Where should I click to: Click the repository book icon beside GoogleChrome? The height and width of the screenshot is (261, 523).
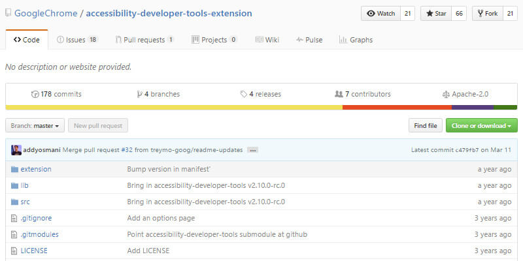click(x=8, y=14)
